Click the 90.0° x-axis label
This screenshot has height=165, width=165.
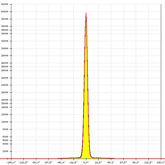[x=136, y=163]
